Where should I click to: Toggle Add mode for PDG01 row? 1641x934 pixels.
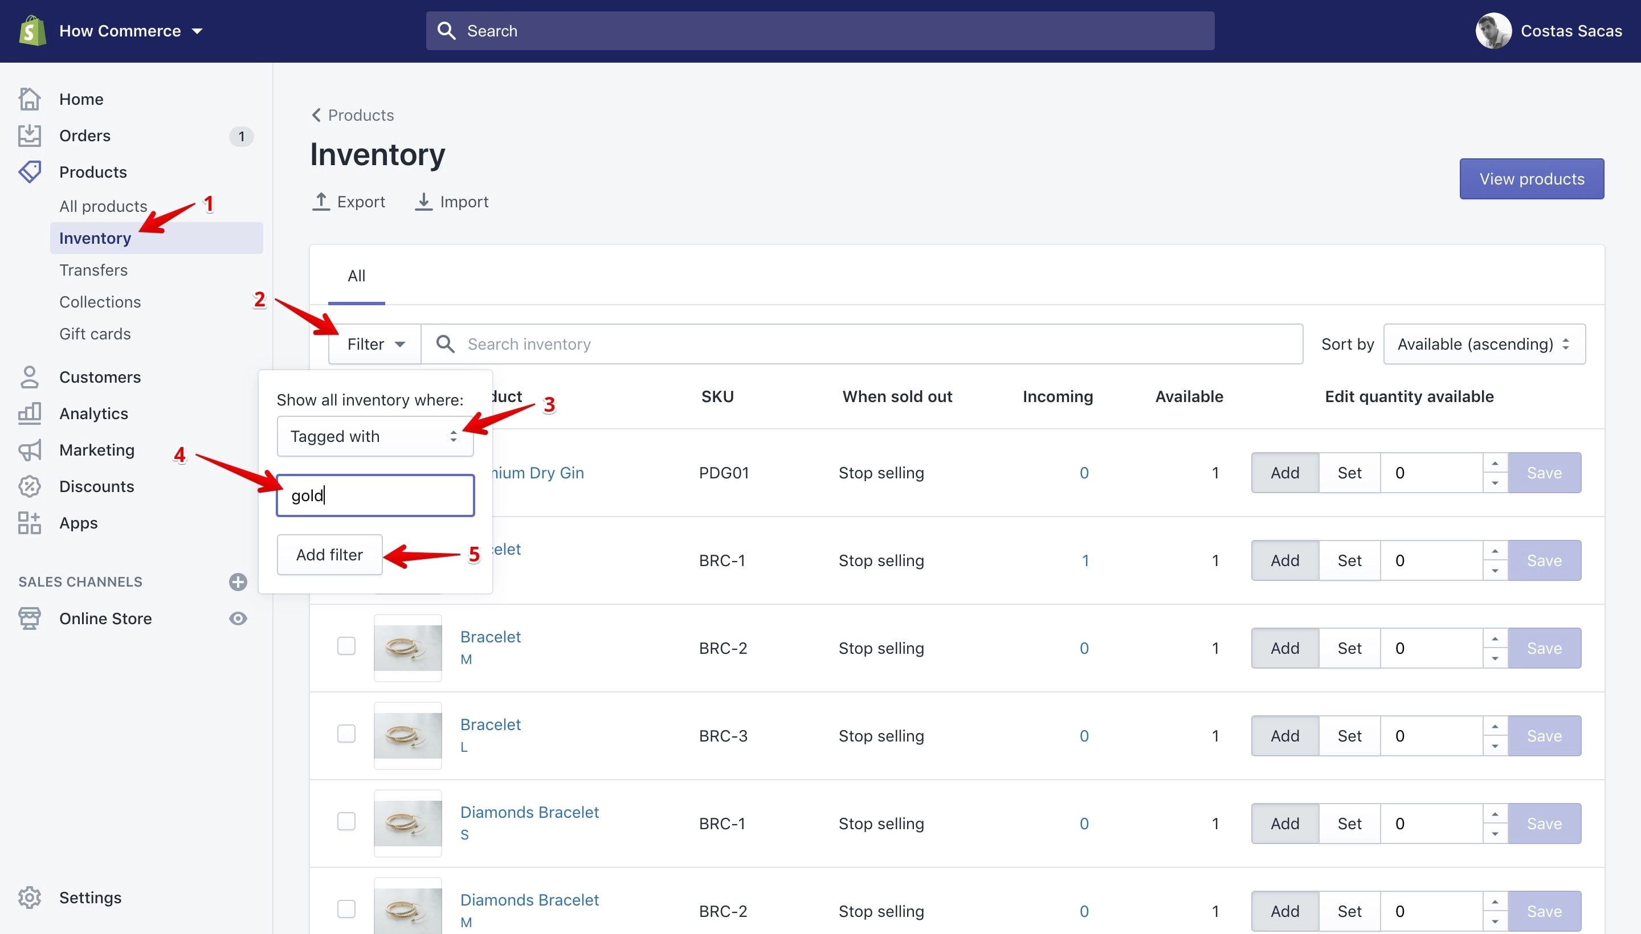point(1285,473)
